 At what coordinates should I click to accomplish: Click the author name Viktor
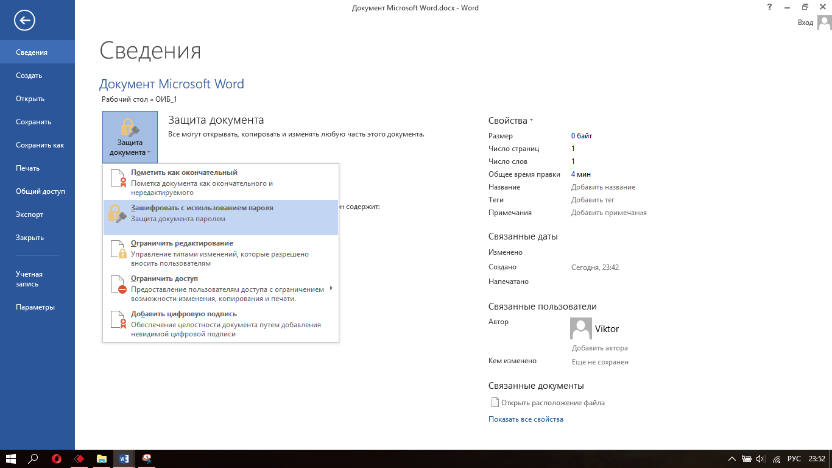coord(607,329)
